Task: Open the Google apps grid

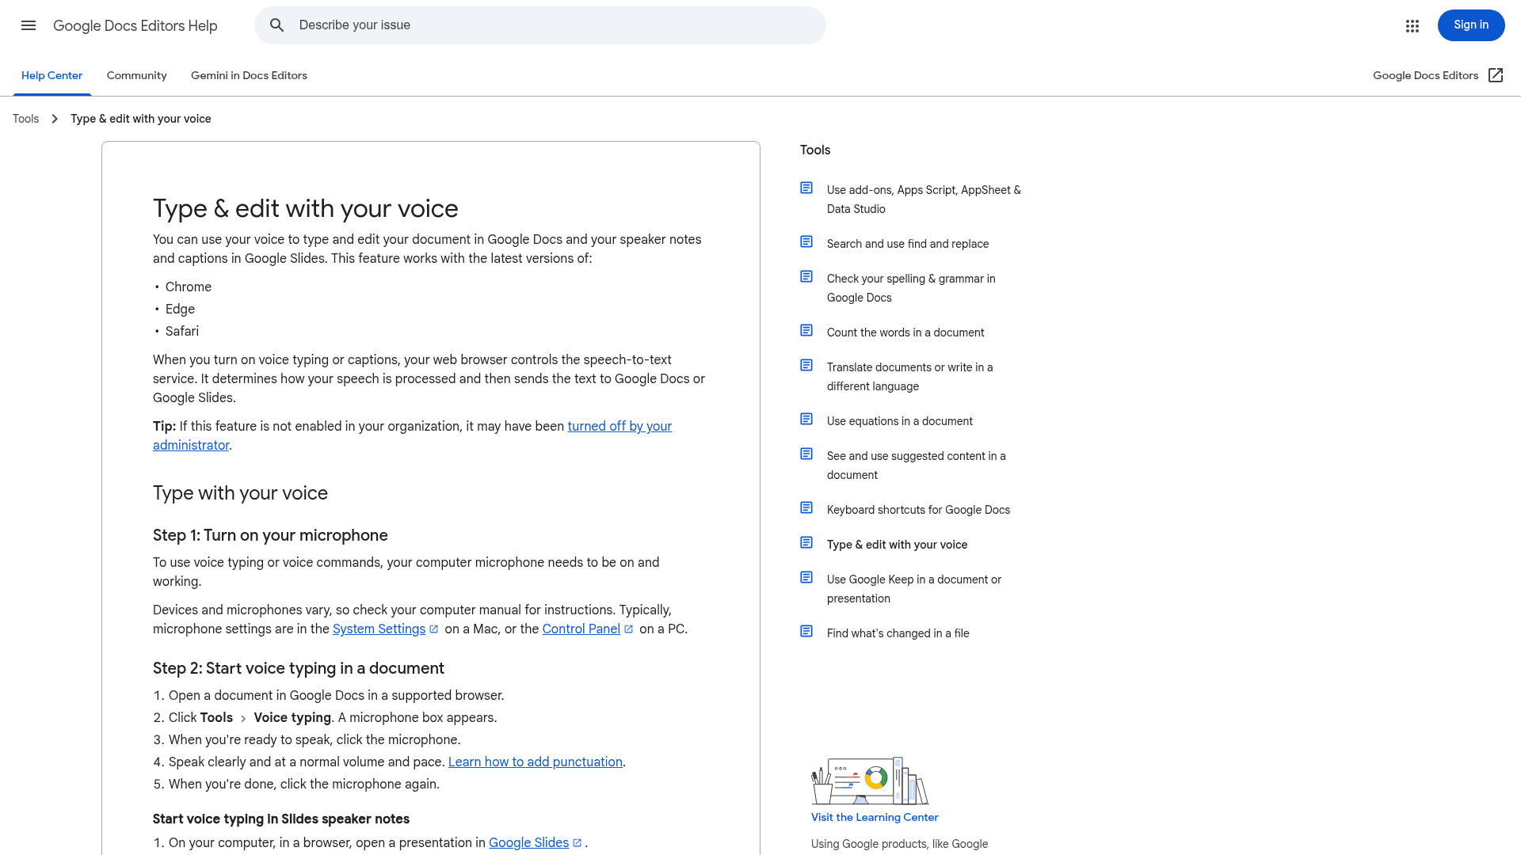Action: click(x=1412, y=25)
